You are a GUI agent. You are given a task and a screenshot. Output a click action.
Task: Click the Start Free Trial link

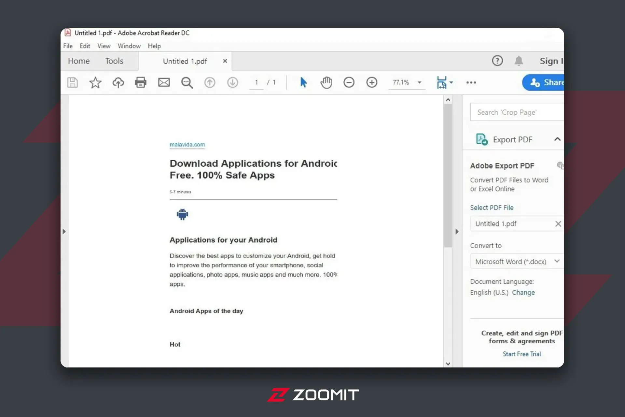tap(522, 354)
